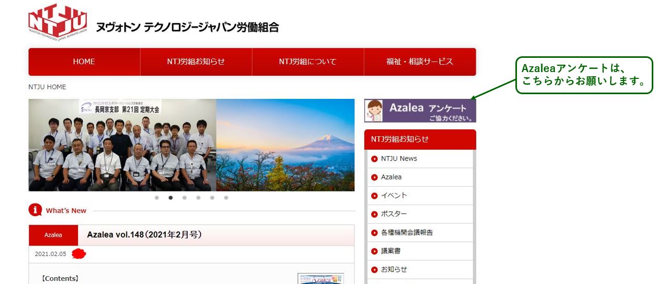
Task: Click the red arrow bullet beside 議案書
Action: coord(374,251)
